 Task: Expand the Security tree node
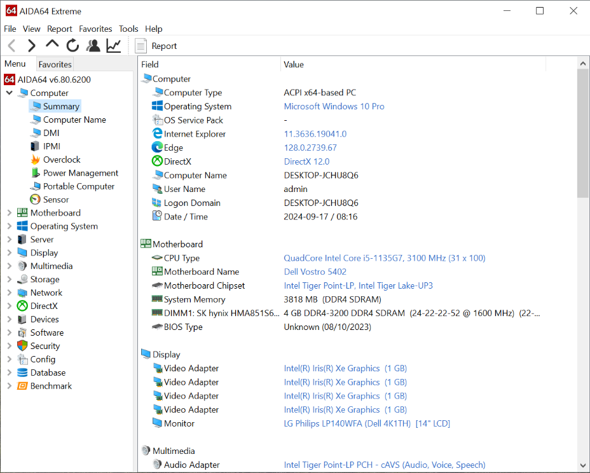click(10, 346)
